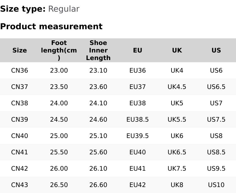Click the UK7.5 cell
This screenshot has width=236, height=193.
click(x=177, y=168)
